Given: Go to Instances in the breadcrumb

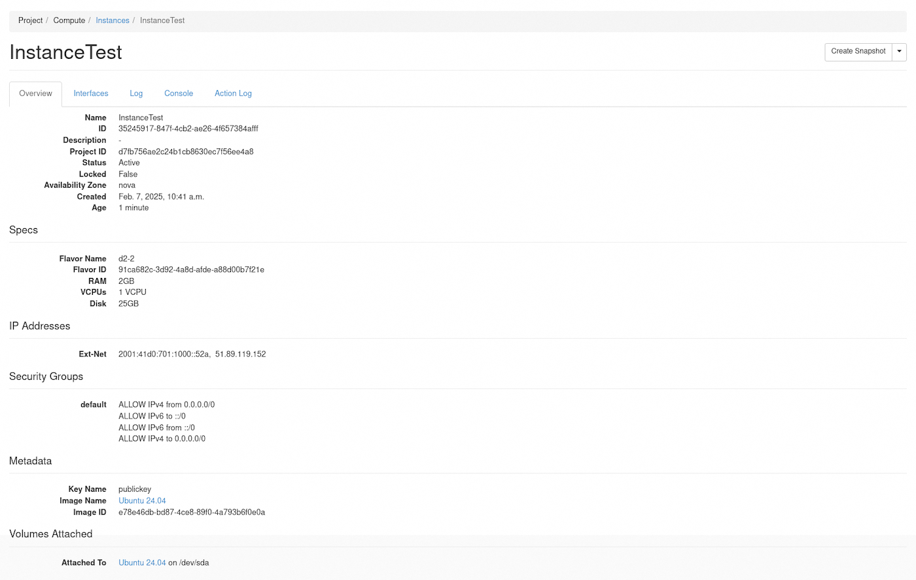Looking at the screenshot, I should tap(113, 21).
